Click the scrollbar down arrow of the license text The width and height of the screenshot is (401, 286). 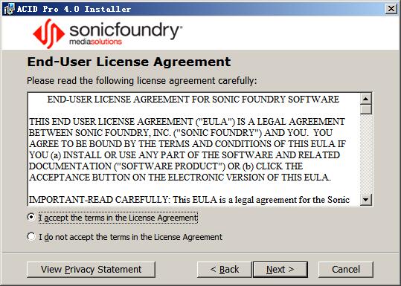[366, 199]
